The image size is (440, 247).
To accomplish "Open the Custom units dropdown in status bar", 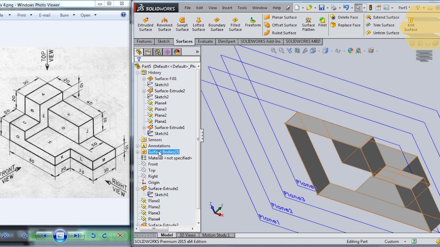I will tap(405, 242).
